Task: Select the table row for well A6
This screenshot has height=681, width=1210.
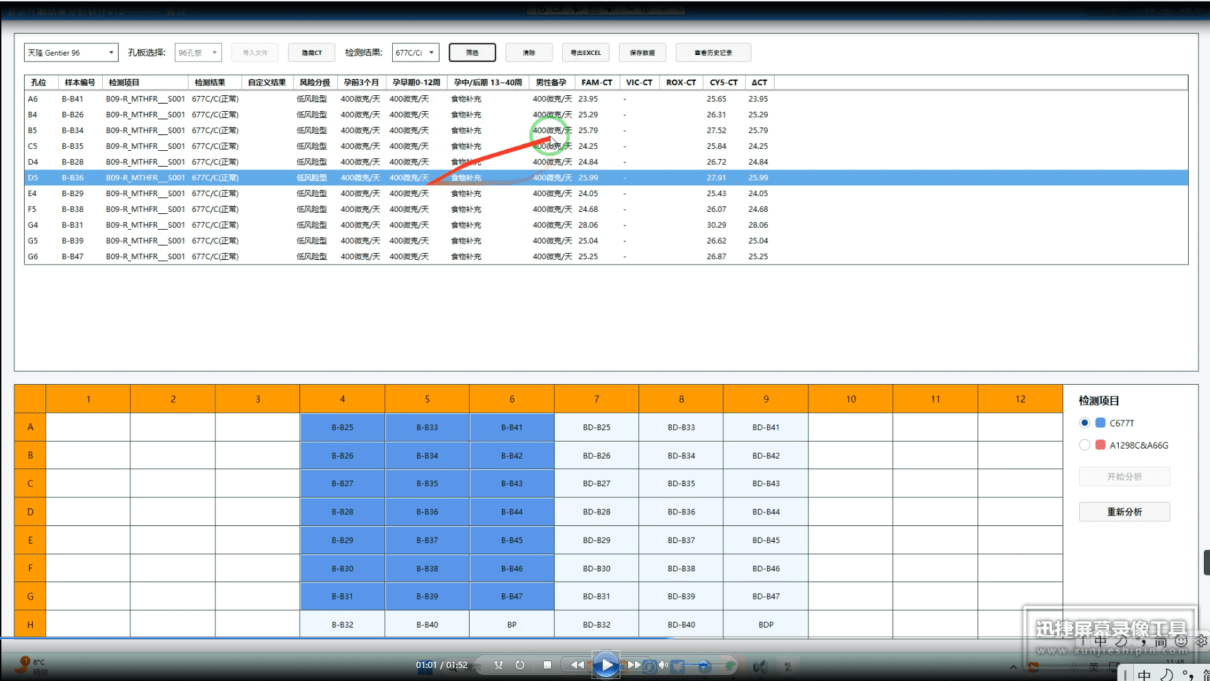Action: 606,99
